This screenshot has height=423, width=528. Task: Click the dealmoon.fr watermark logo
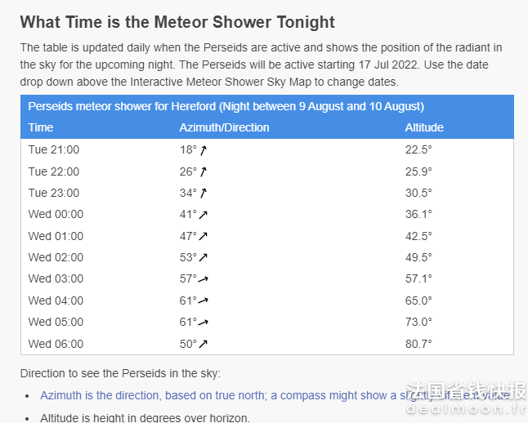(466, 399)
